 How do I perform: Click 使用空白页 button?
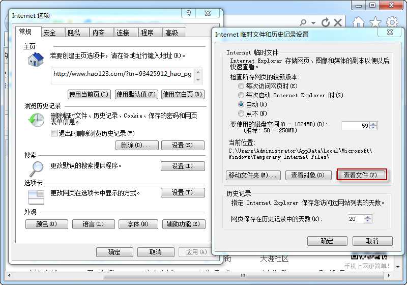point(183,94)
